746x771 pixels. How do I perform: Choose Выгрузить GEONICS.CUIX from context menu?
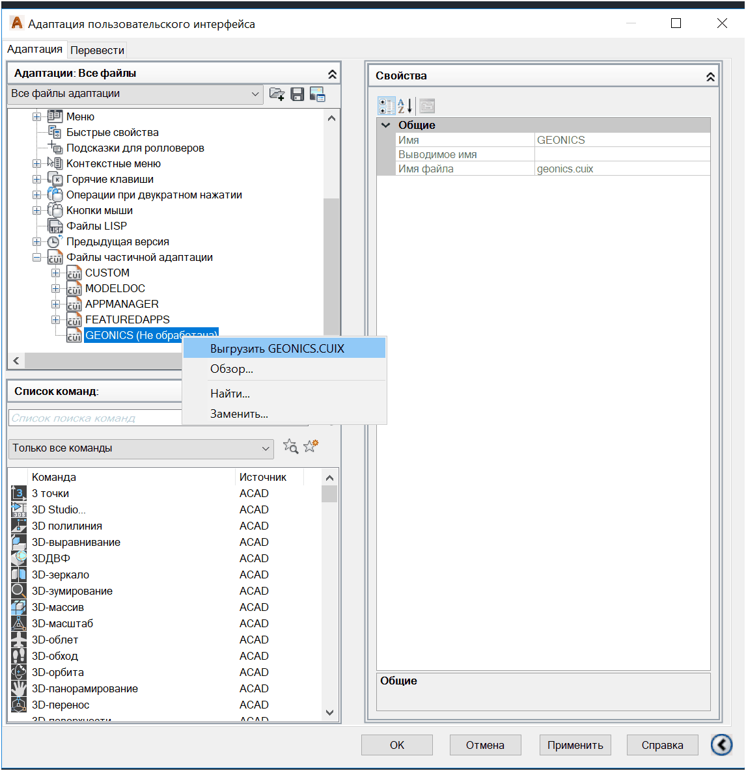277,349
